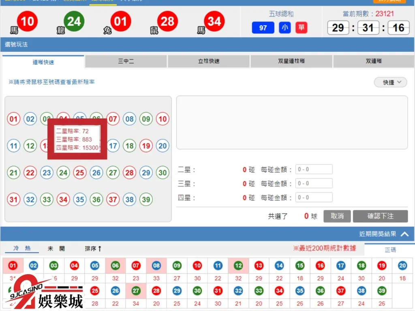415x311 pixels.
Task: Select number ball 34 in the picker grid
Action: 63,199
